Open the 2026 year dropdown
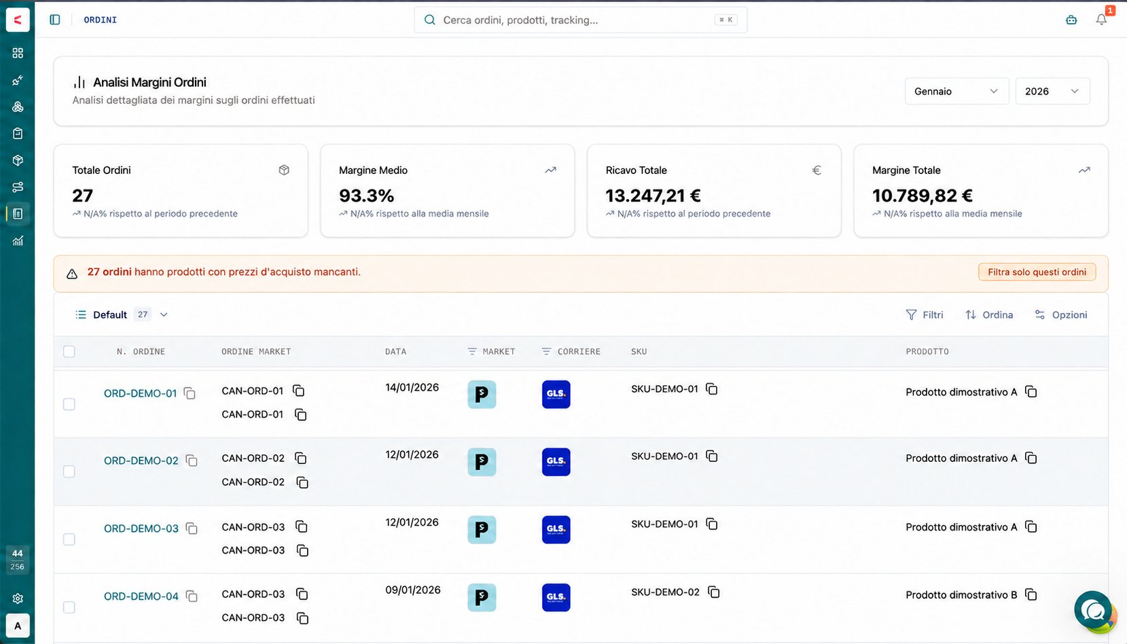The image size is (1127, 644). point(1052,91)
